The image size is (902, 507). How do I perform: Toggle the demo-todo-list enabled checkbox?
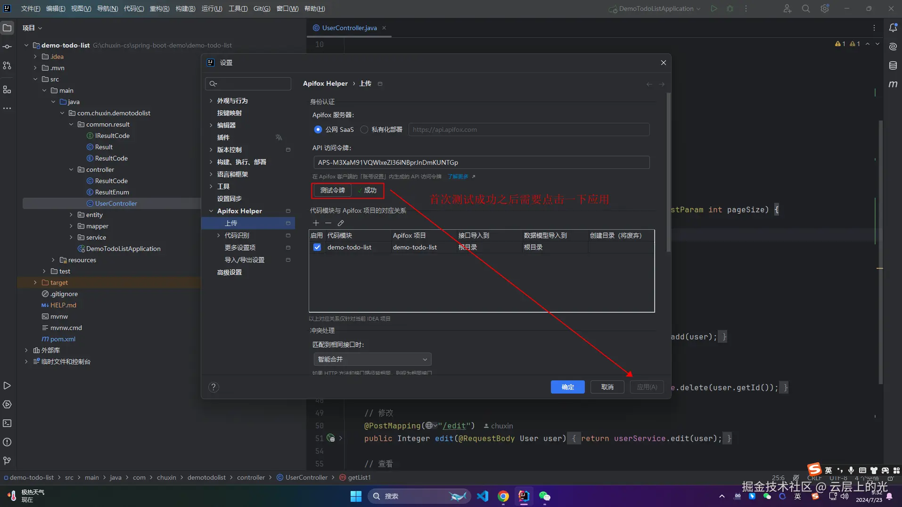tap(317, 247)
